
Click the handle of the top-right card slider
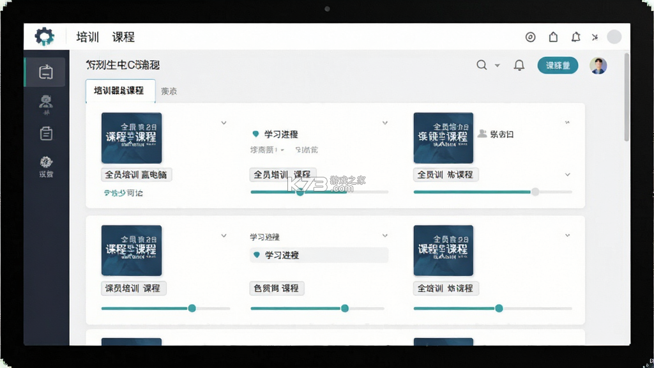point(535,192)
